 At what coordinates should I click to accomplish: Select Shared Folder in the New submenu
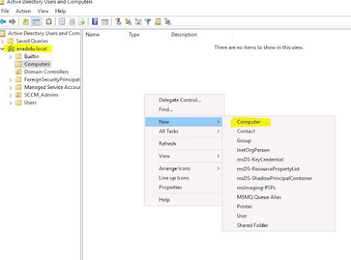(279, 225)
